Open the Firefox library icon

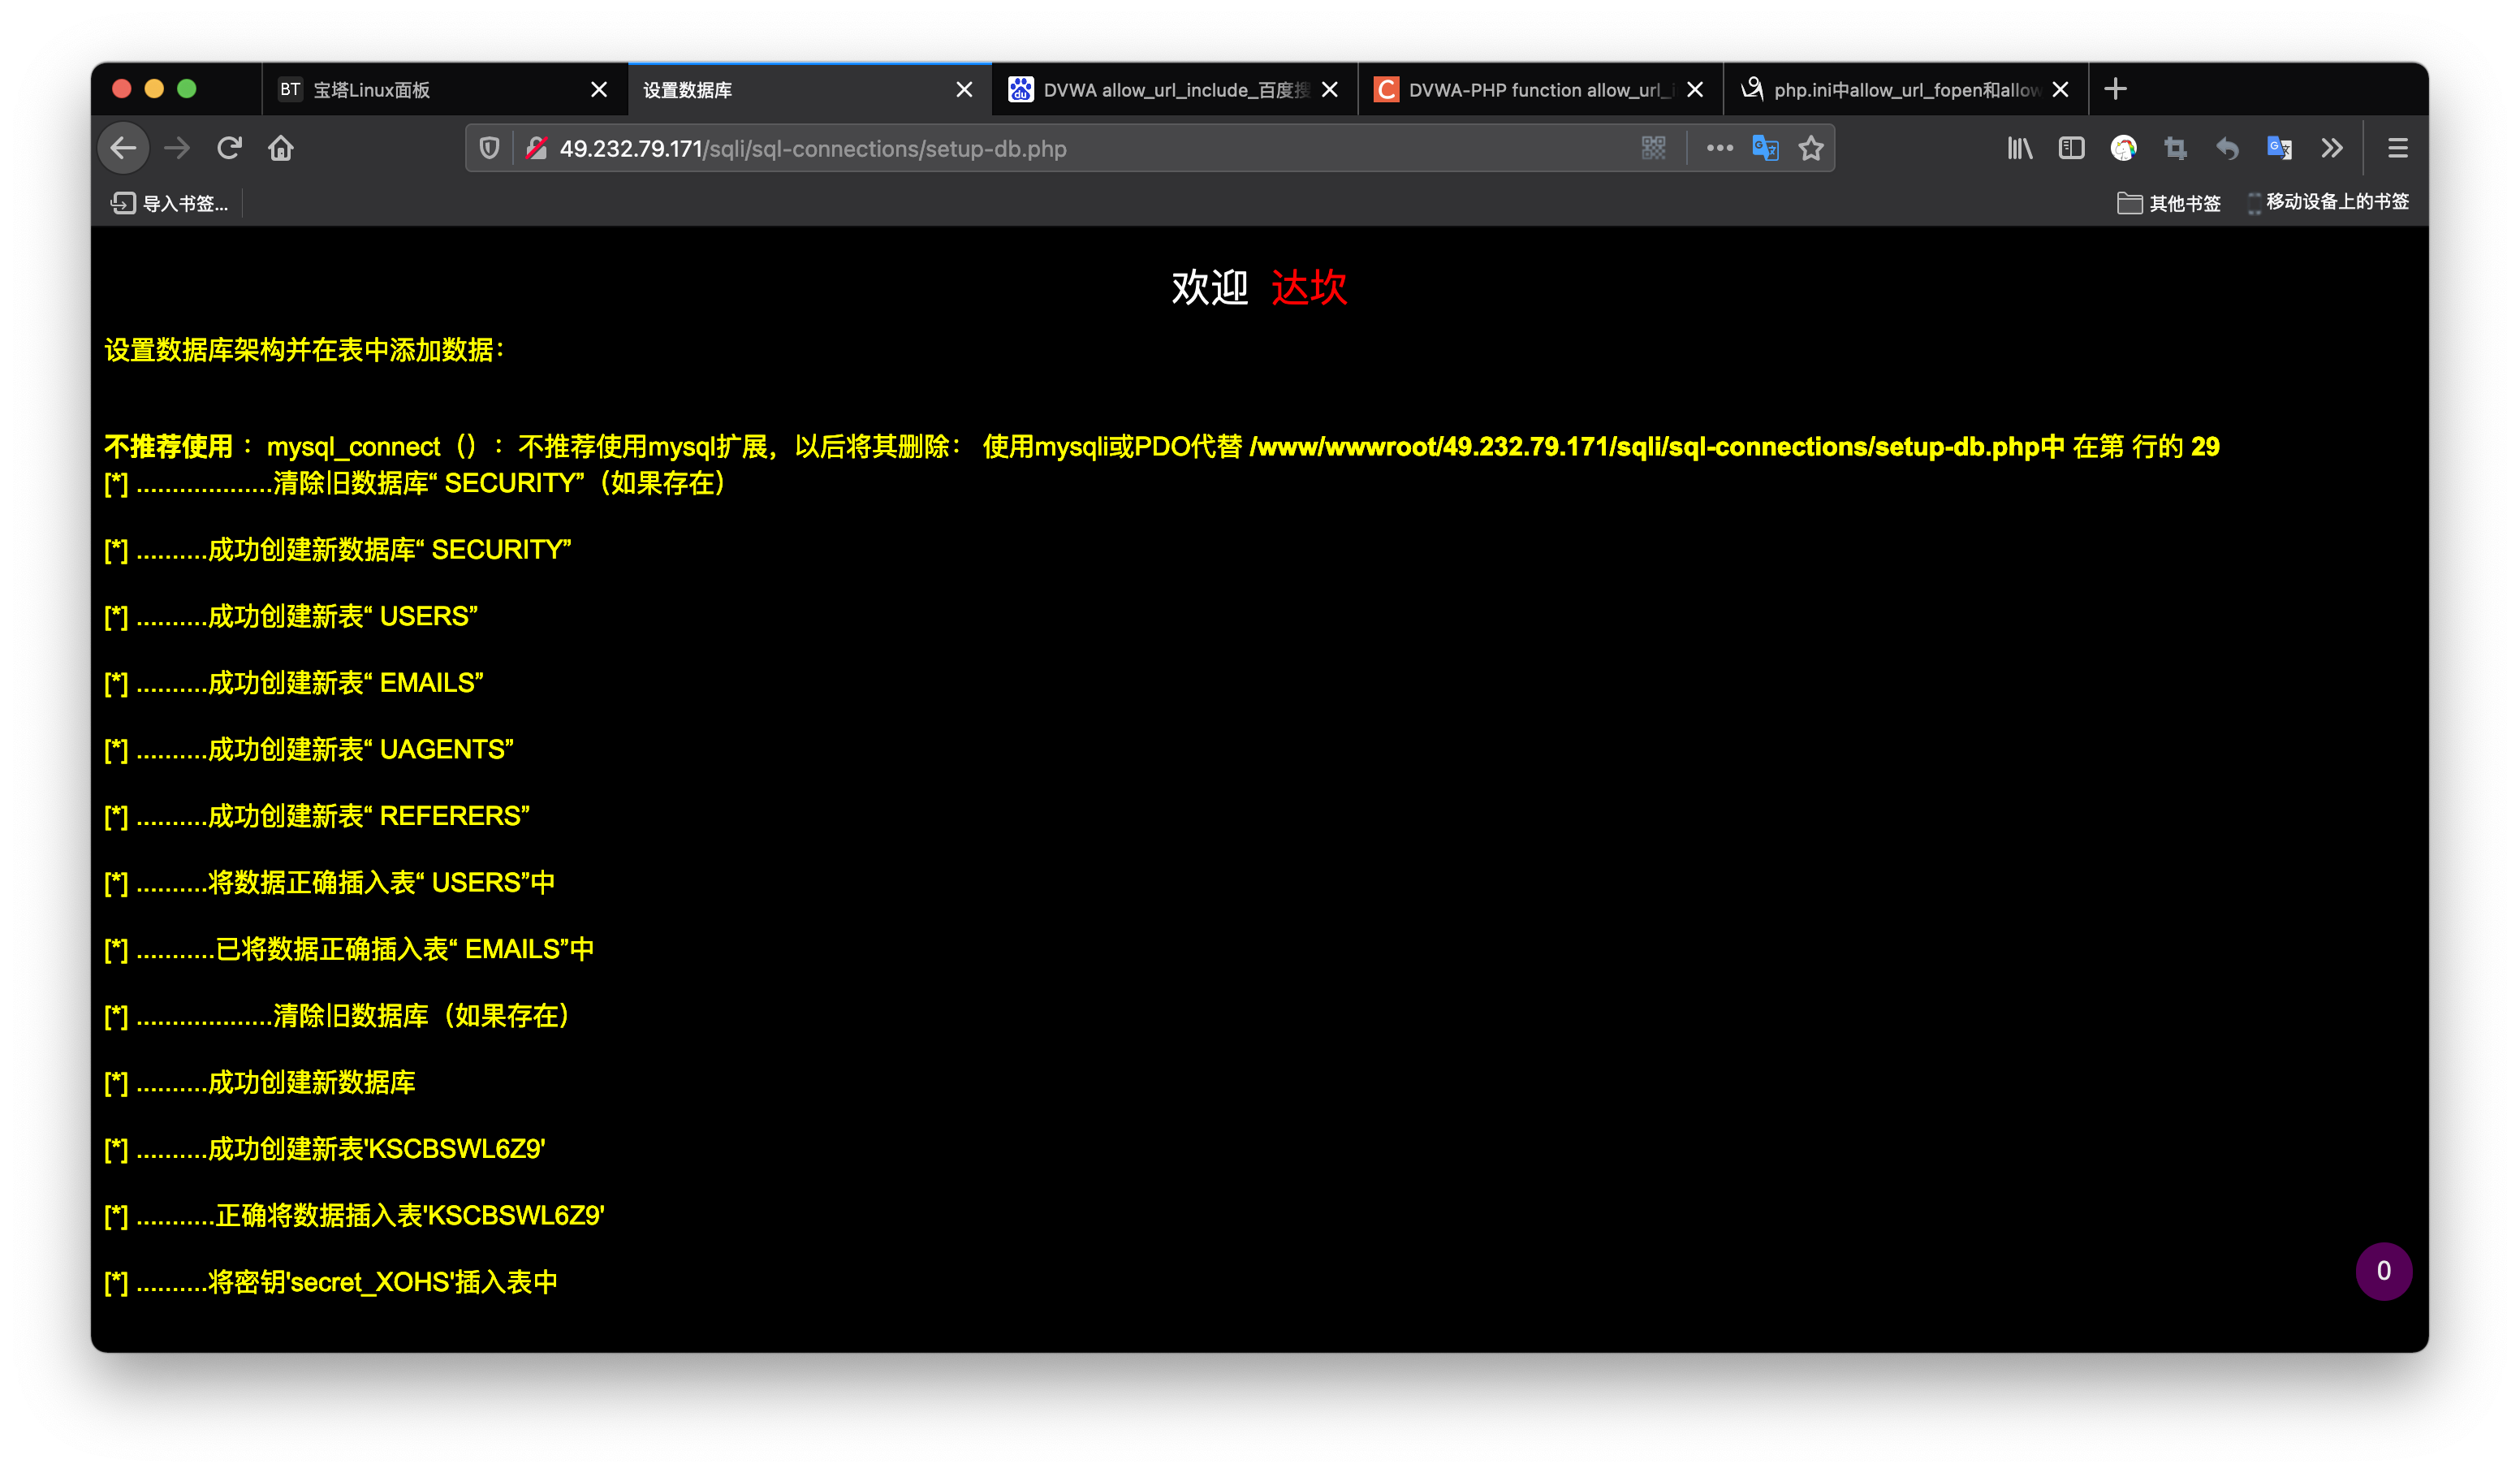click(2019, 148)
